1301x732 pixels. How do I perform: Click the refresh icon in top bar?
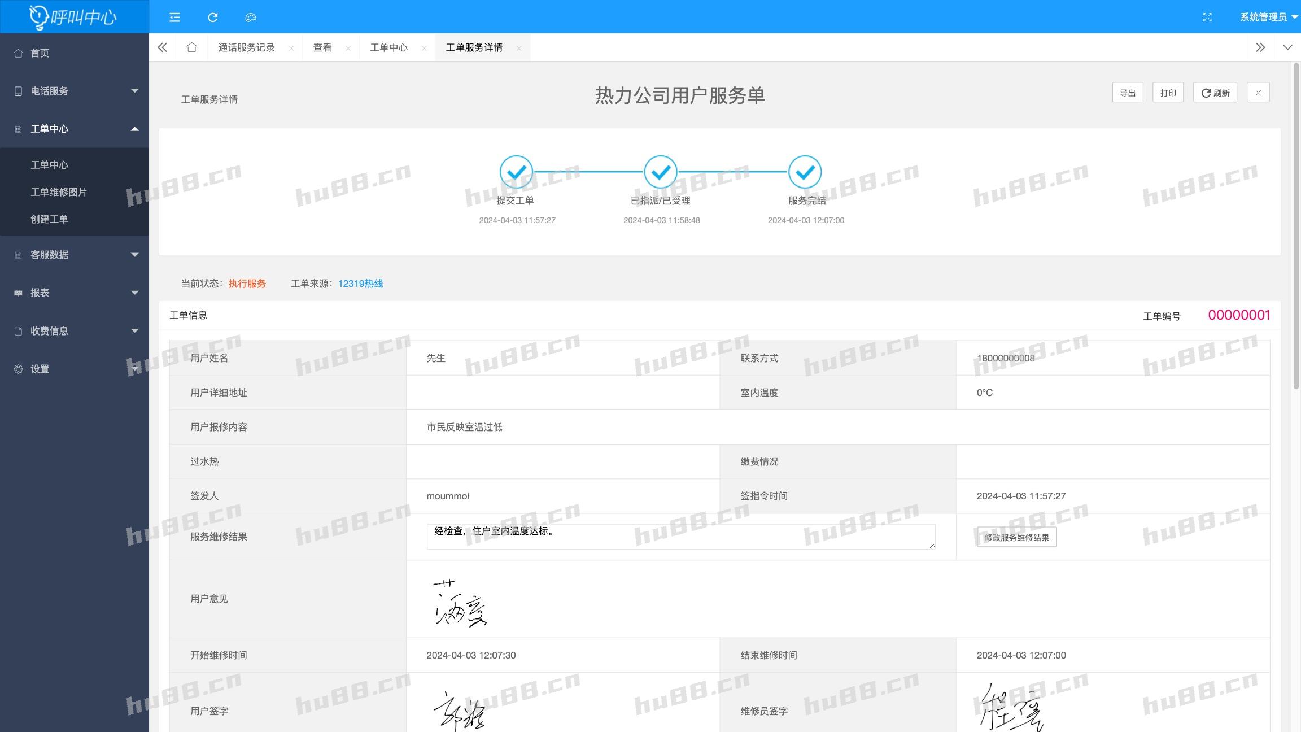coord(213,18)
